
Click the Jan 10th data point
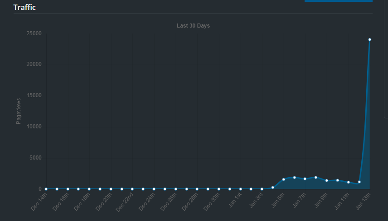coord(338,180)
